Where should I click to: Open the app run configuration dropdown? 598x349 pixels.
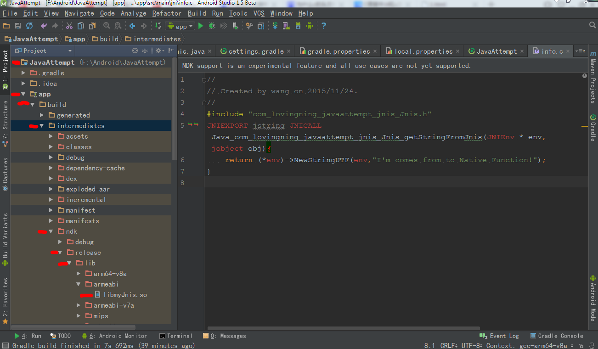pyautogui.click(x=181, y=26)
